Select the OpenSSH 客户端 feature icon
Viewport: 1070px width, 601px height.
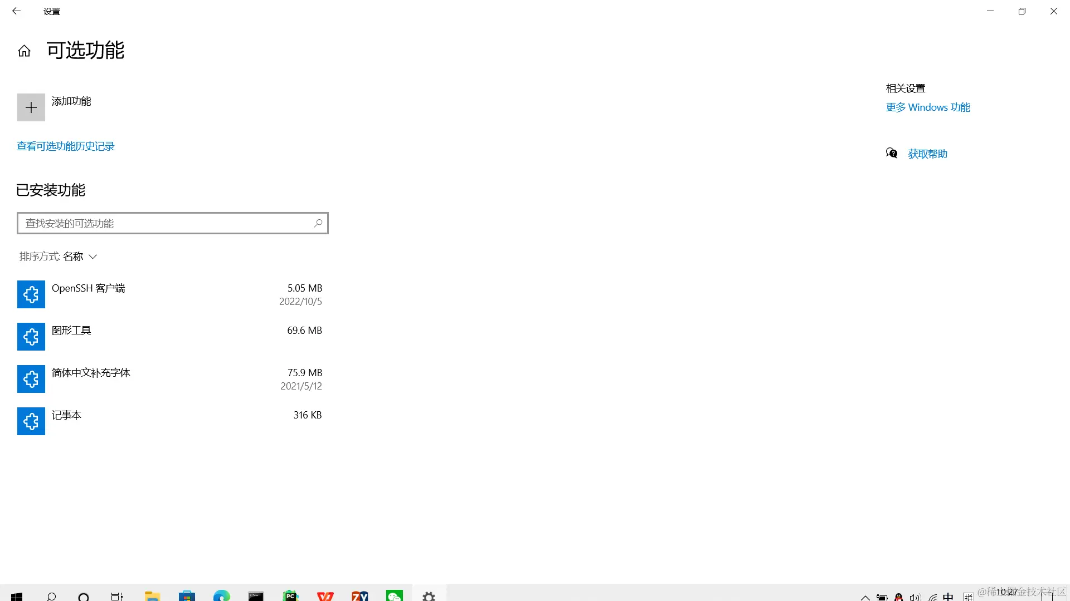pyautogui.click(x=31, y=294)
